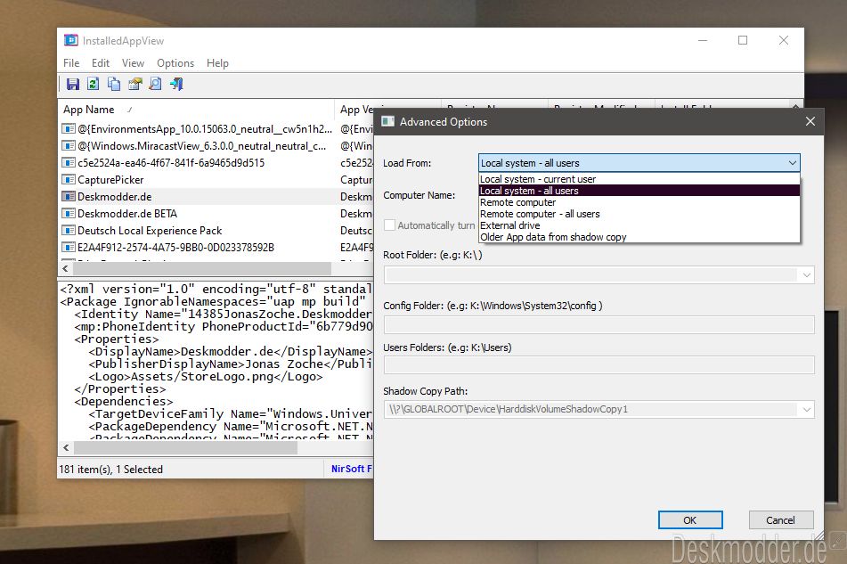This screenshot has height=564, width=847.
Task: Open the Properties toolbar icon
Action: click(134, 84)
